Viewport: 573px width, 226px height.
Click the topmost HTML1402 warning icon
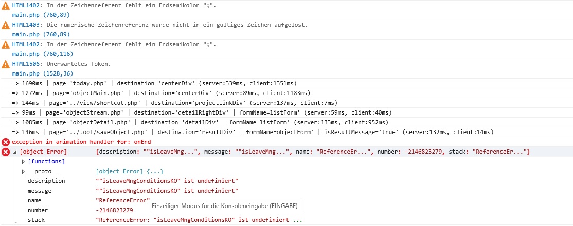(6, 5)
